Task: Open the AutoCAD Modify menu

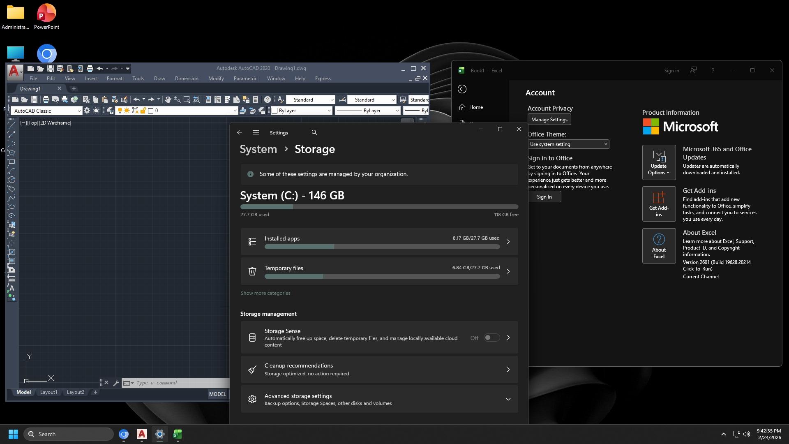Action: (x=216, y=79)
